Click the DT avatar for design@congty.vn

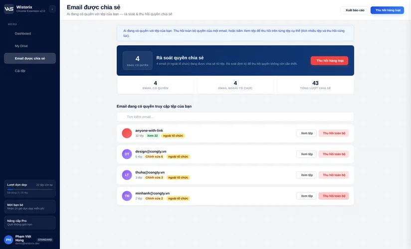(x=127, y=154)
